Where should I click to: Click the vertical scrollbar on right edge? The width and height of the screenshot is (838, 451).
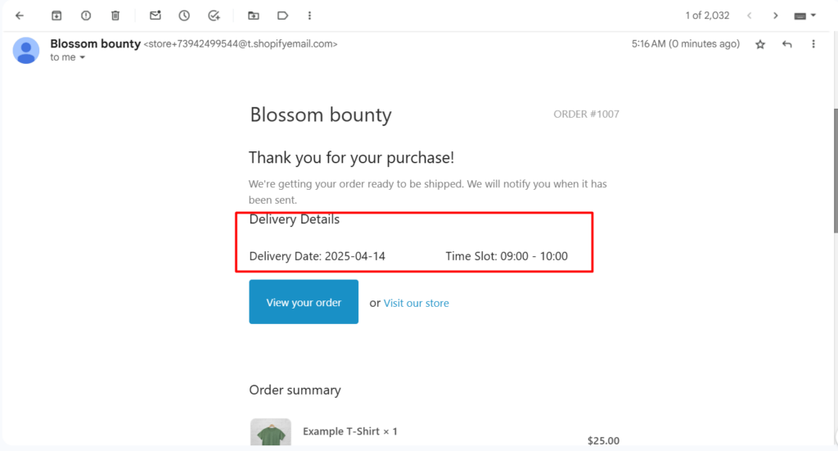pos(834,147)
